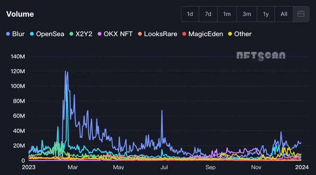The image size is (316, 175).
Task: Toggle the OKX NFT series label
Action: 118,34
